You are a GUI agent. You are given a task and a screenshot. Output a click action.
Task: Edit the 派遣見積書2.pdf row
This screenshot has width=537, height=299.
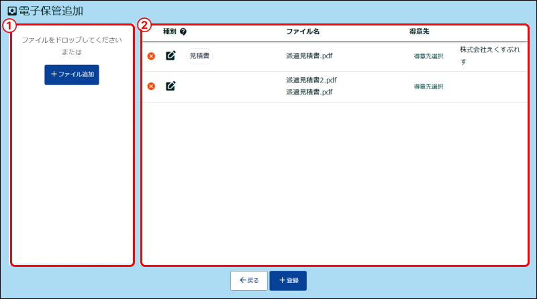pos(170,86)
